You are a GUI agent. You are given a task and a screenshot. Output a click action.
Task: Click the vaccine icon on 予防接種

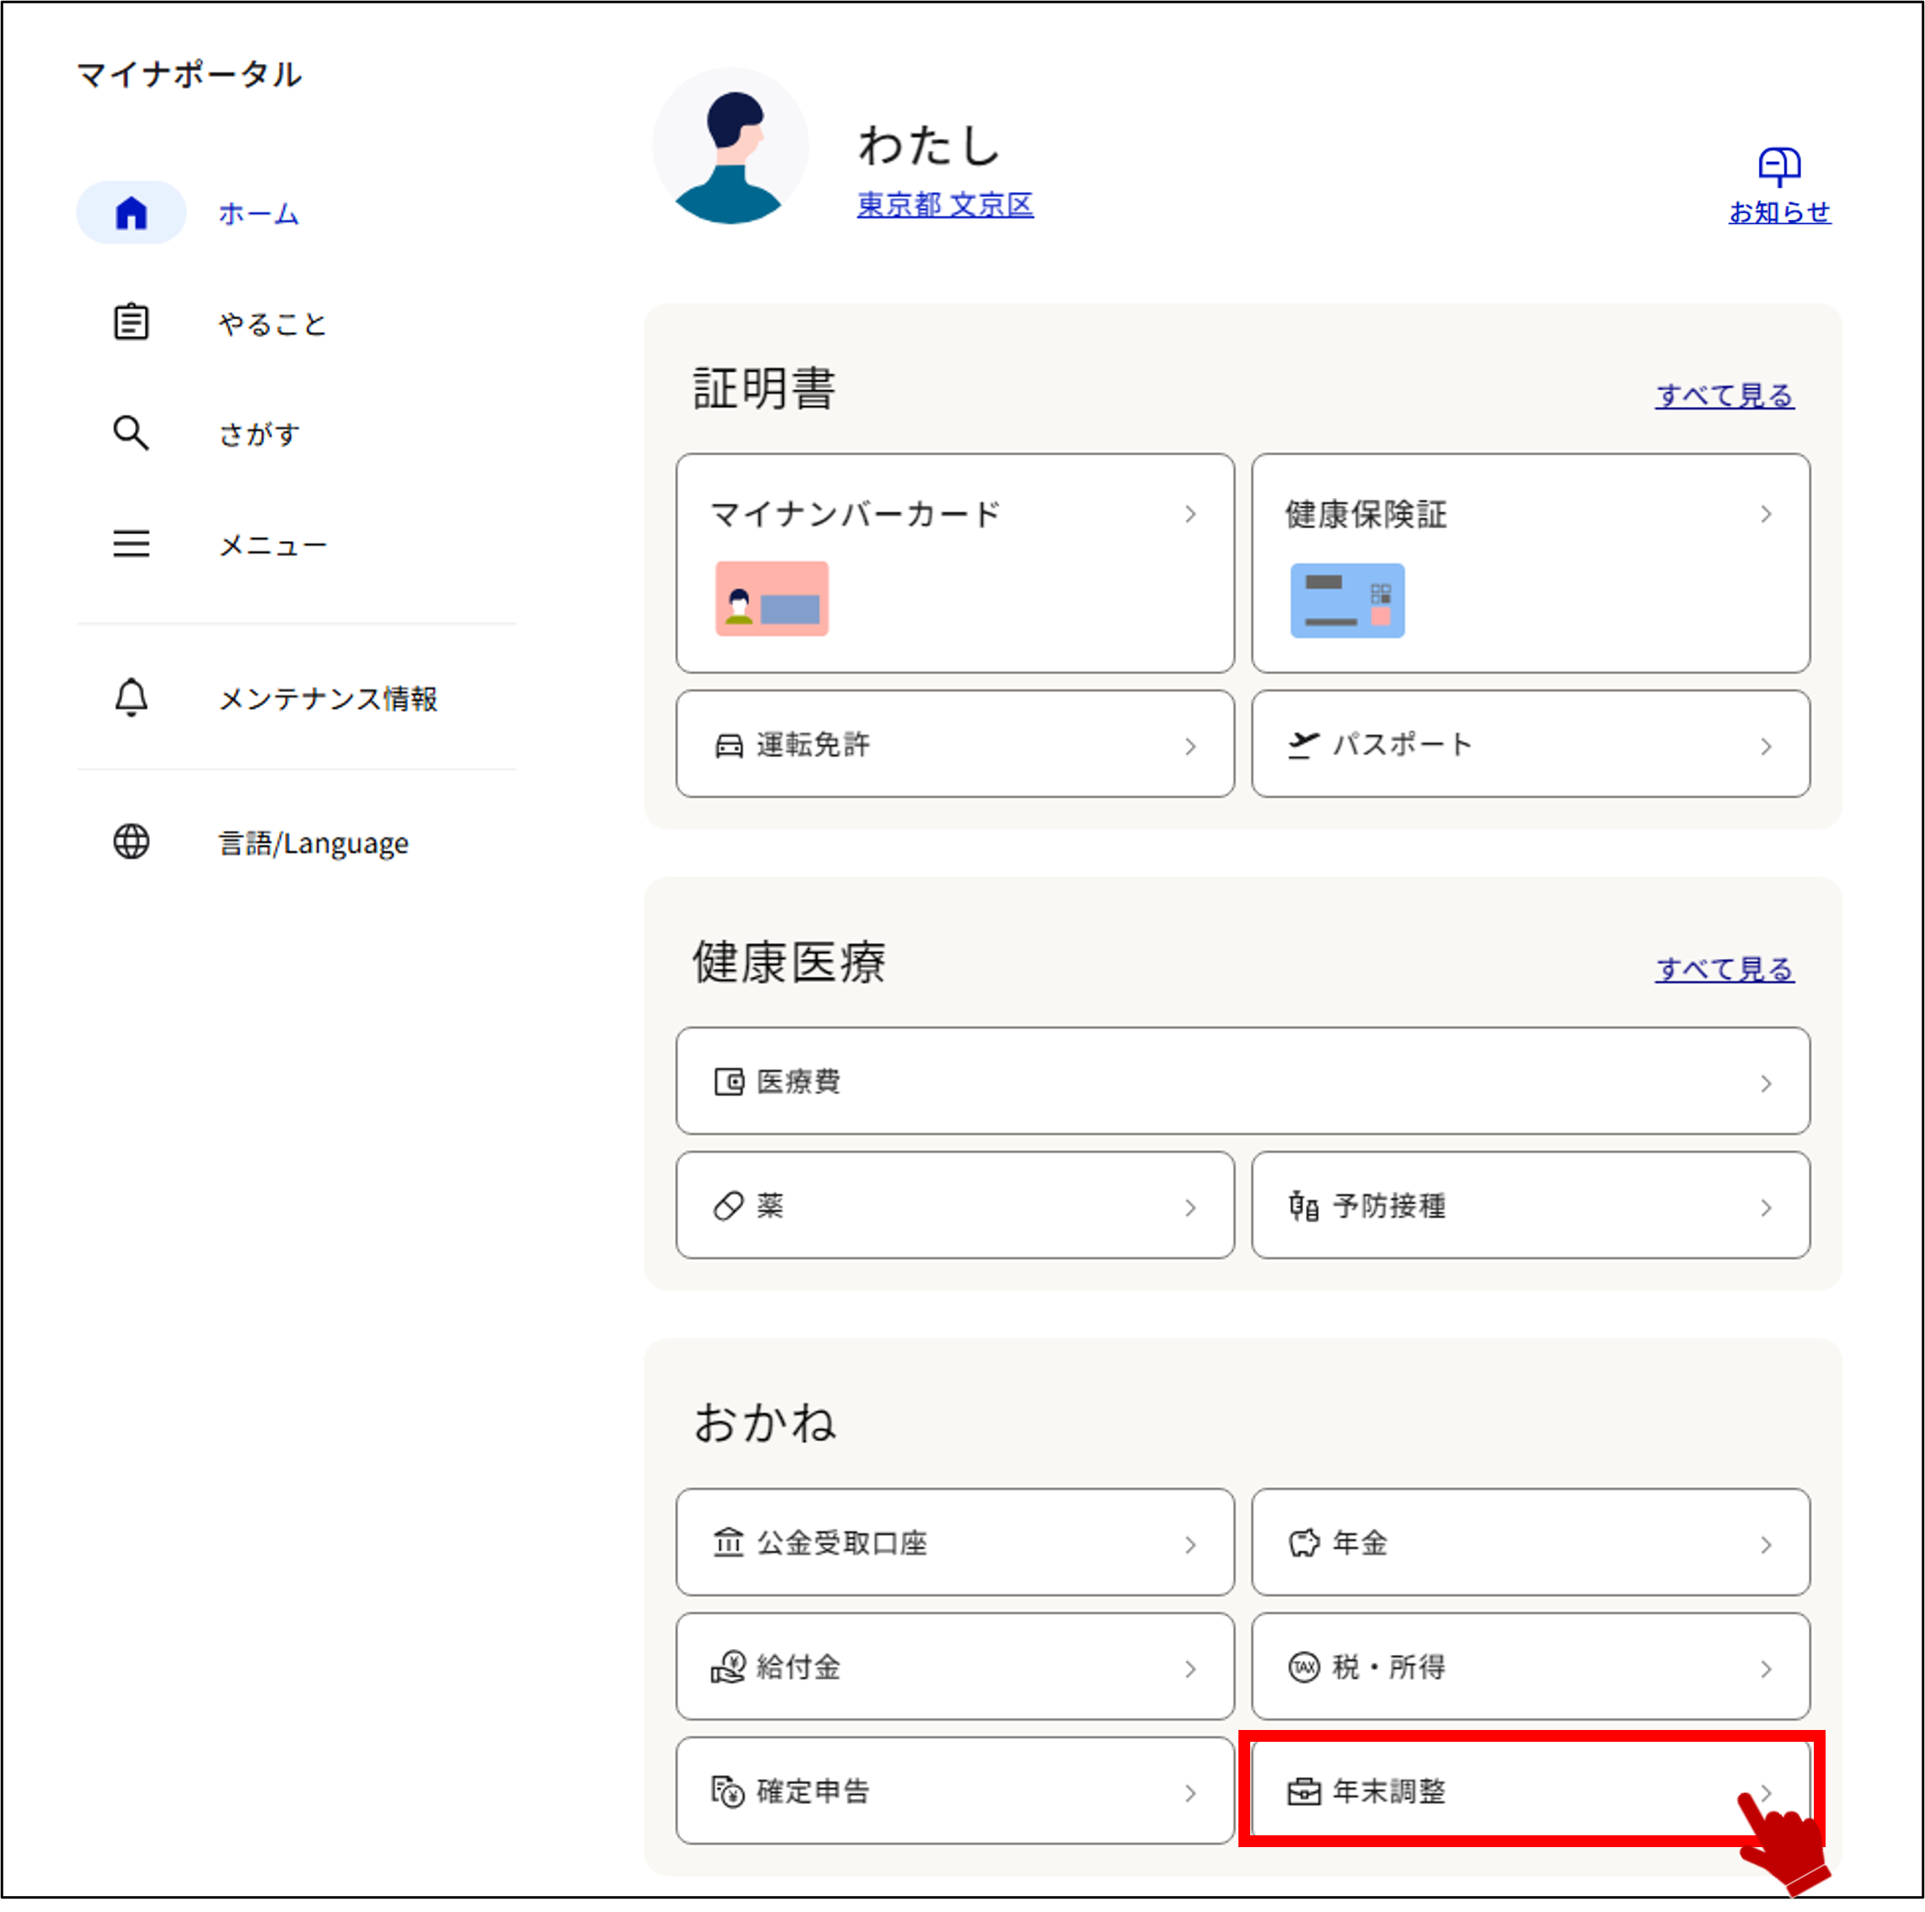1304,1206
